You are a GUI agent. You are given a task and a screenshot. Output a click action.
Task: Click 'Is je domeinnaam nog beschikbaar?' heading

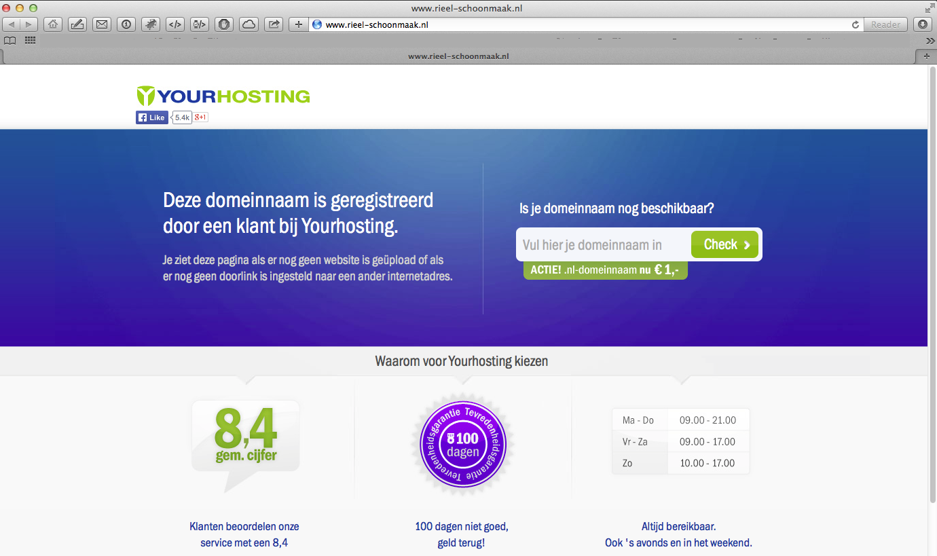click(x=617, y=209)
